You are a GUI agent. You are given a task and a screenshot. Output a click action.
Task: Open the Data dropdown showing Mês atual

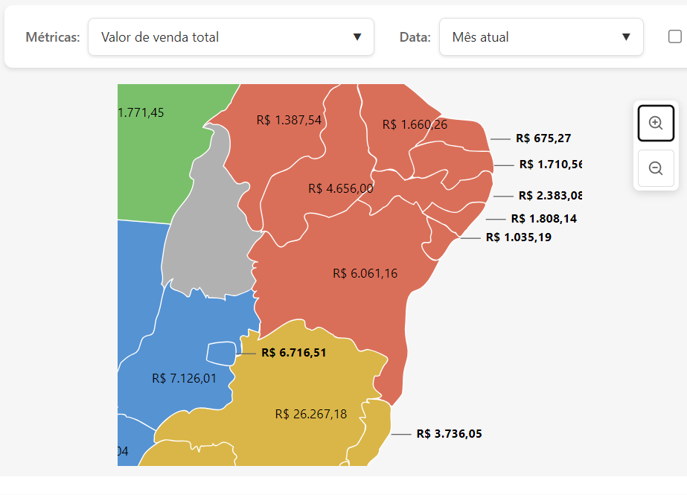click(541, 36)
